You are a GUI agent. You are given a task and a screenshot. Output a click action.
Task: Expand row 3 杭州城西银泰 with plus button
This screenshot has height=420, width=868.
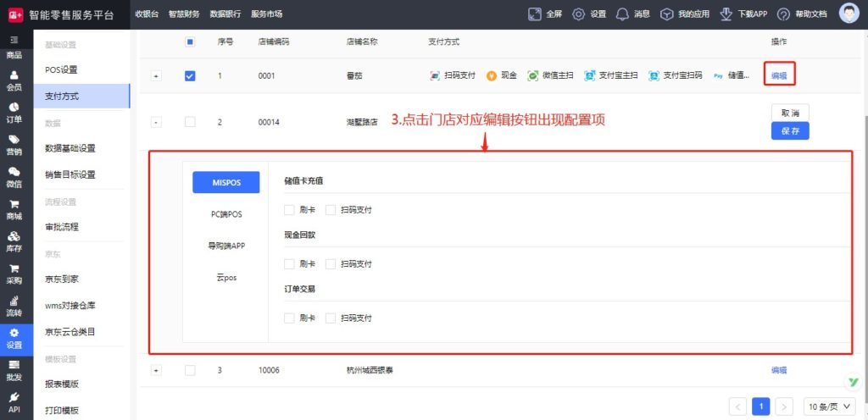pyautogui.click(x=157, y=370)
